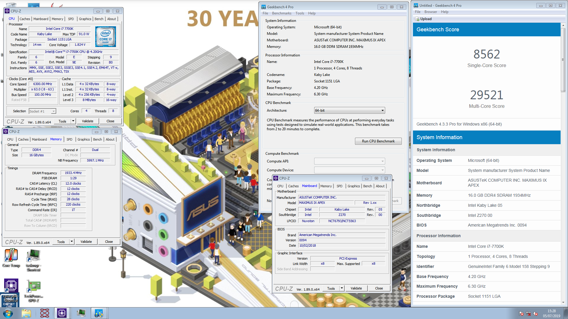
Task: Click the Geekbench 4 Pro window title icon
Action: 263,7
